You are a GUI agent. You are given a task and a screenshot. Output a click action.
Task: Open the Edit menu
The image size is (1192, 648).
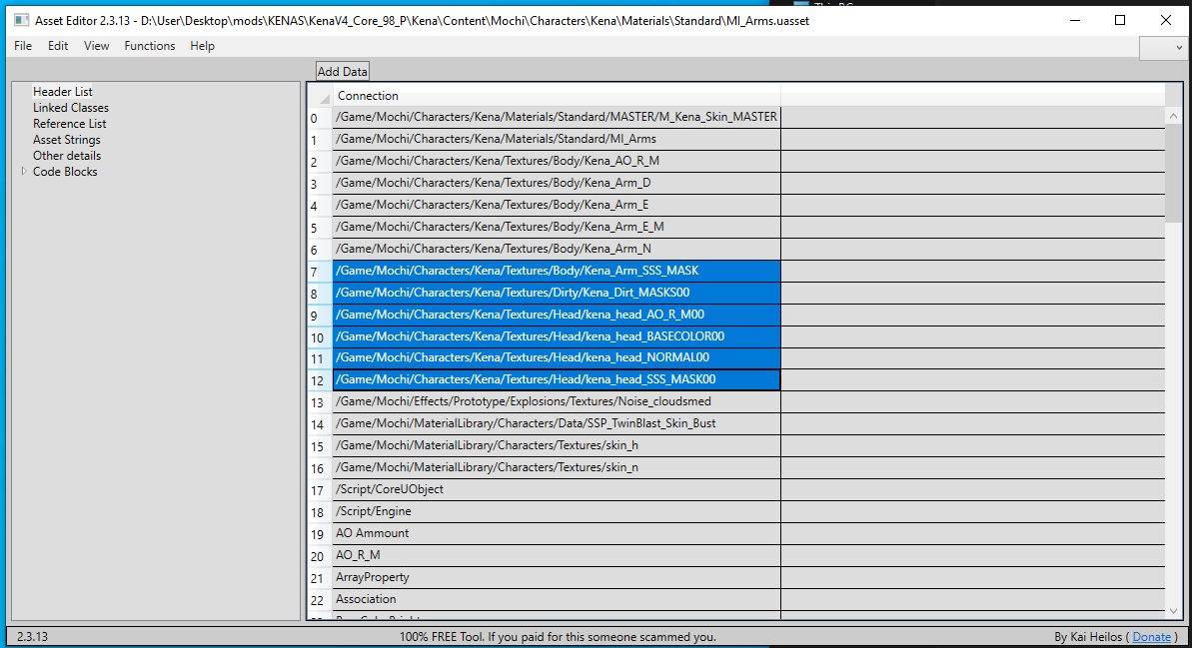[58, 46]
